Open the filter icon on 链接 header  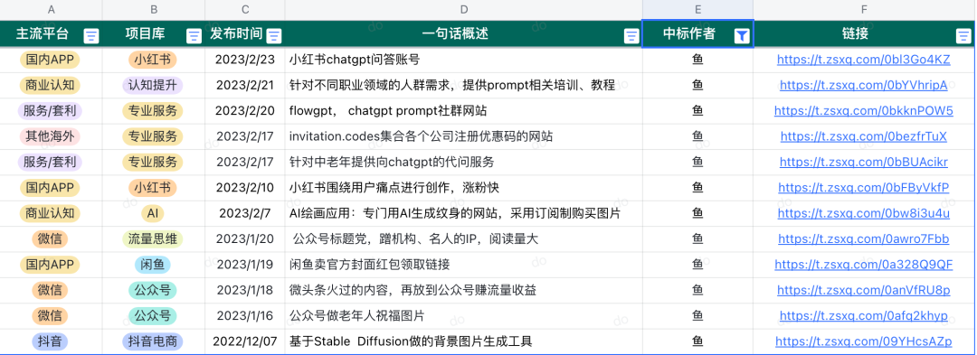coord(963,35)
